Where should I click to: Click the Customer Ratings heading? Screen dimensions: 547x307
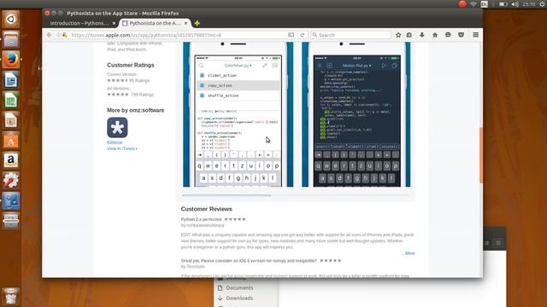coord(131,65)
